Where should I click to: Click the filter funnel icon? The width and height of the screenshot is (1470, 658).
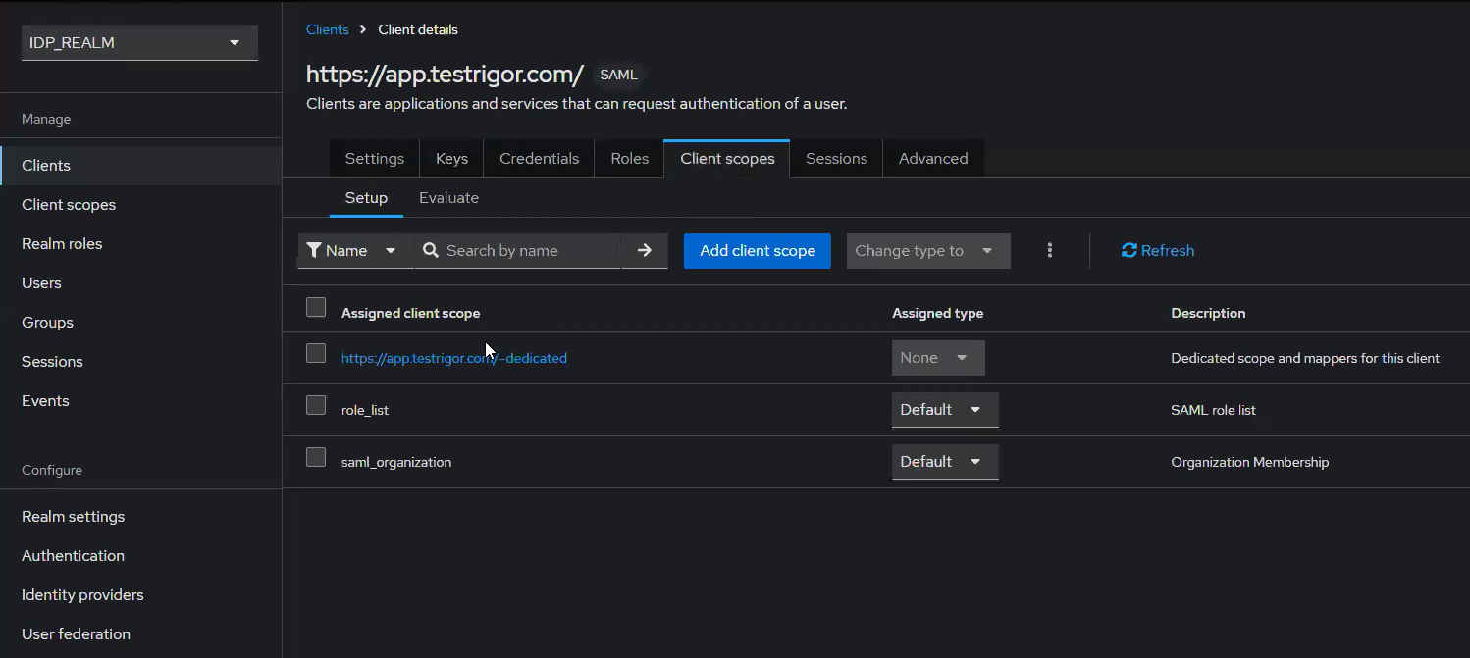[314, 250]
